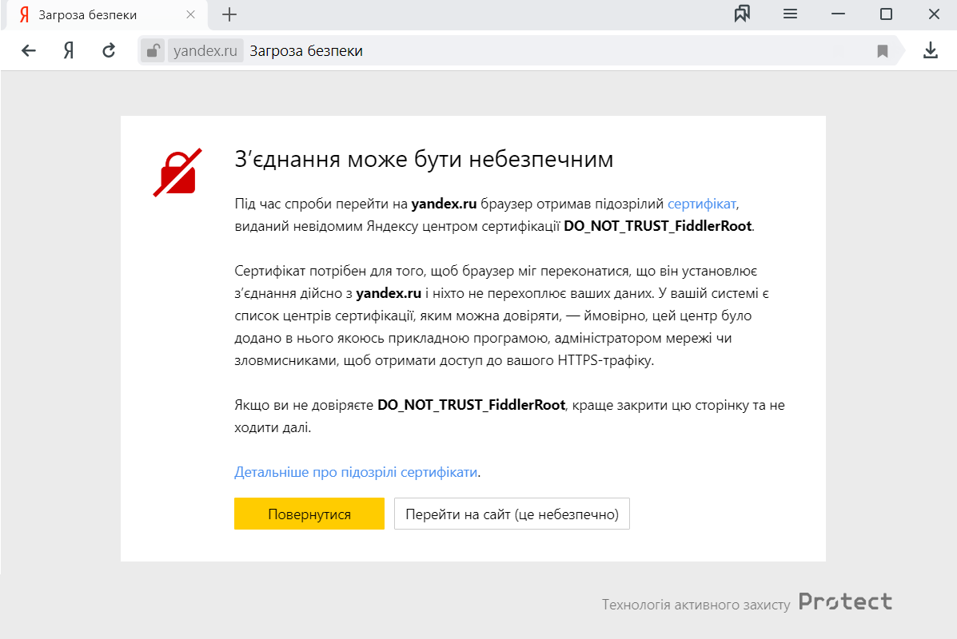Click 'Технологія активного захисту' text
Screen dimensions: 957x639
pos(696,604)
